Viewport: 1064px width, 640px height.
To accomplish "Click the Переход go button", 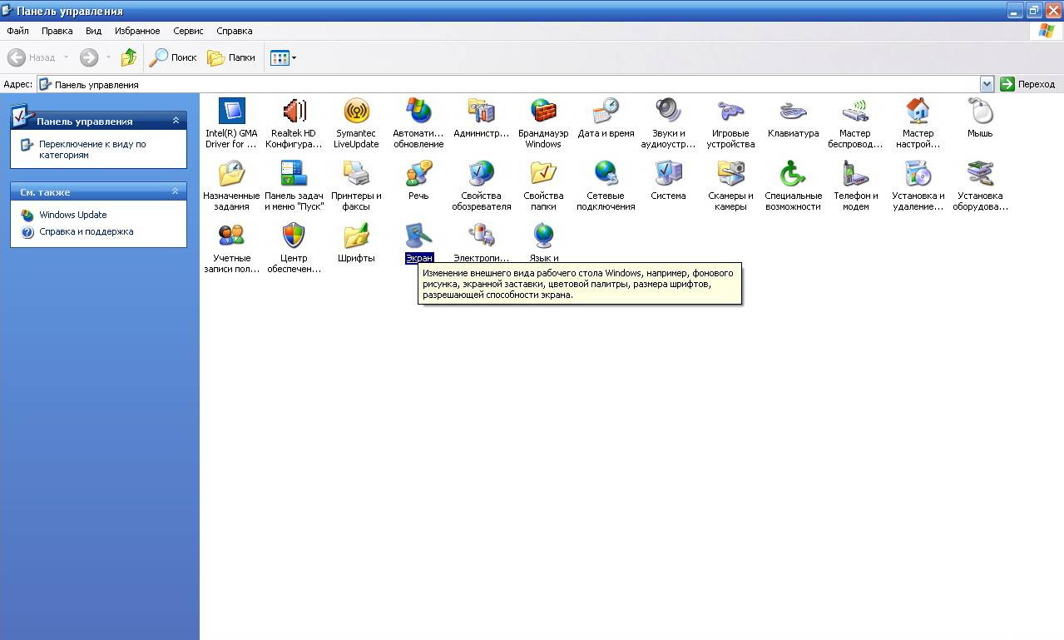I will tap(1029, 84).
